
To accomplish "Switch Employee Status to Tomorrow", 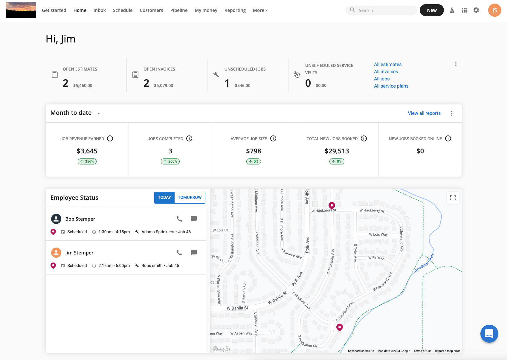I will (x=190, y=198).
